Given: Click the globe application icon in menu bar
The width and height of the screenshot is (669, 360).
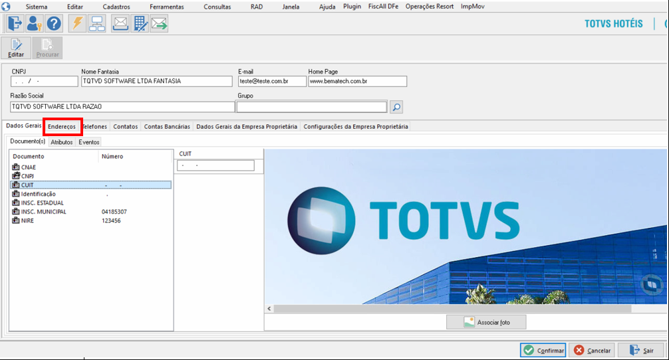Looking at the screenshot, I should [x=6, y=7].
